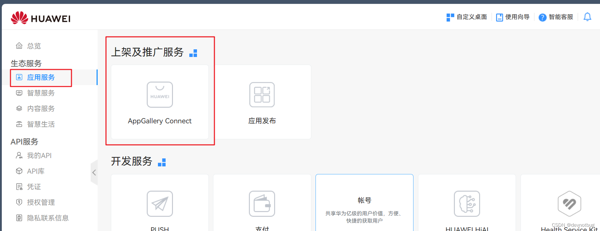
Task: Open the 应用发布 card
Action: pos(262,102)
